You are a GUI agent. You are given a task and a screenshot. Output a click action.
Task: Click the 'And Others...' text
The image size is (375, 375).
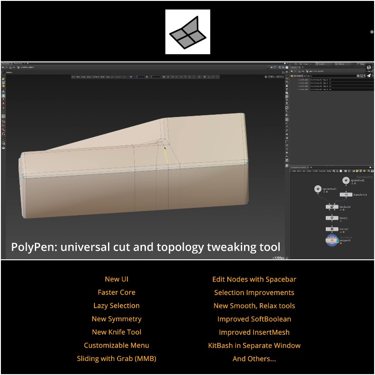pyautogui.click(x=254, y=359)
